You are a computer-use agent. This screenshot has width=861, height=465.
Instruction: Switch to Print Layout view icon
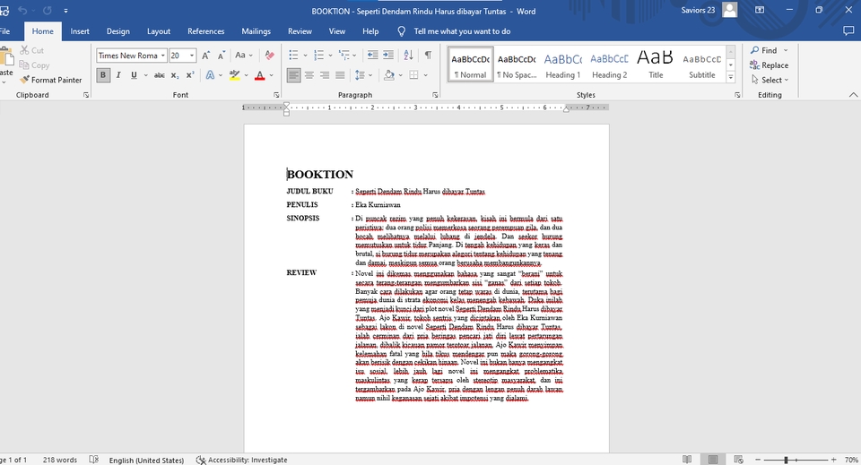click(x=713, y=460)
